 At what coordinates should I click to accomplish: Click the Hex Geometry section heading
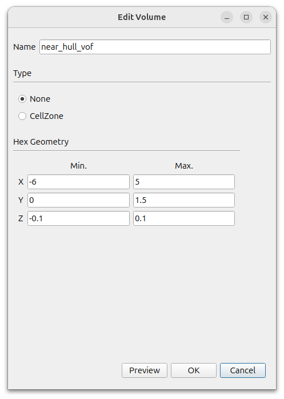point(41,142)
